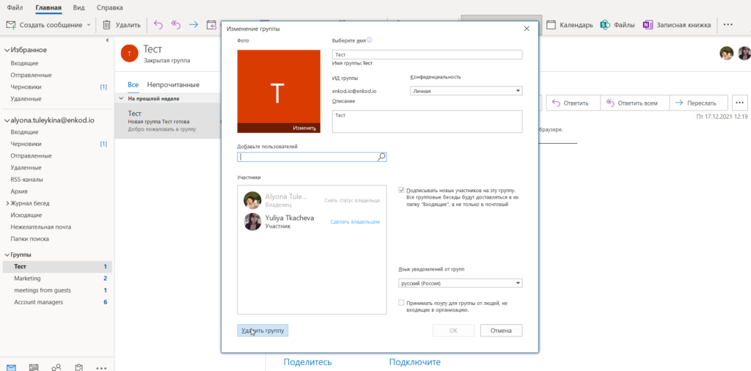This screenshot has width=751, height=371.
Task: Click the Тест group avatar in header
Action: [129, 53]
